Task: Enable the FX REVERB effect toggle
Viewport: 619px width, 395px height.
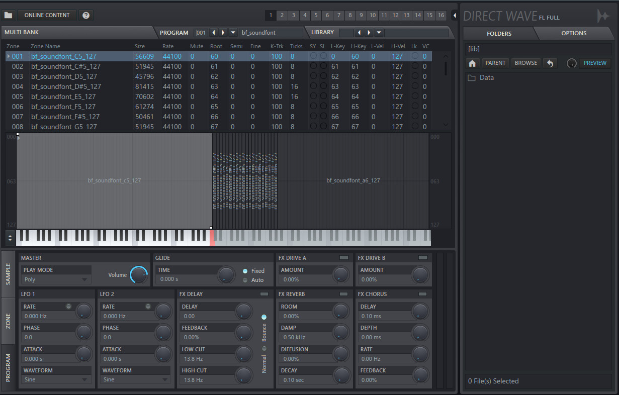Action: point(344,293)
